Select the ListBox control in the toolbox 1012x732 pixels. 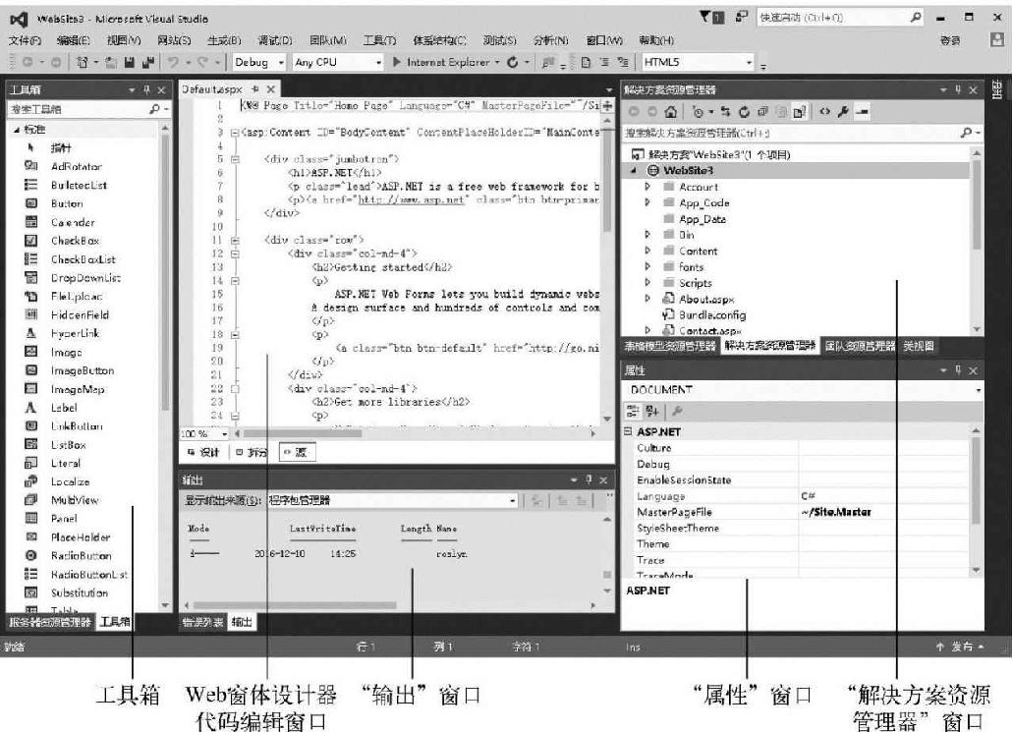point(68,445)
